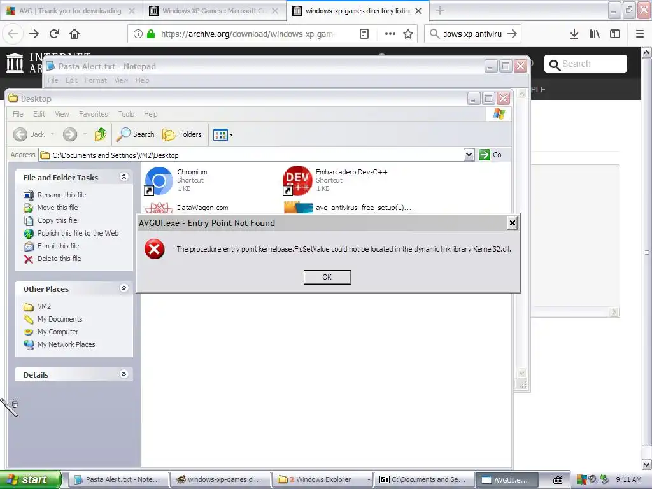Screen dimensions: 652x489
Task: Click Move this file link
Action: pos(58,208)
